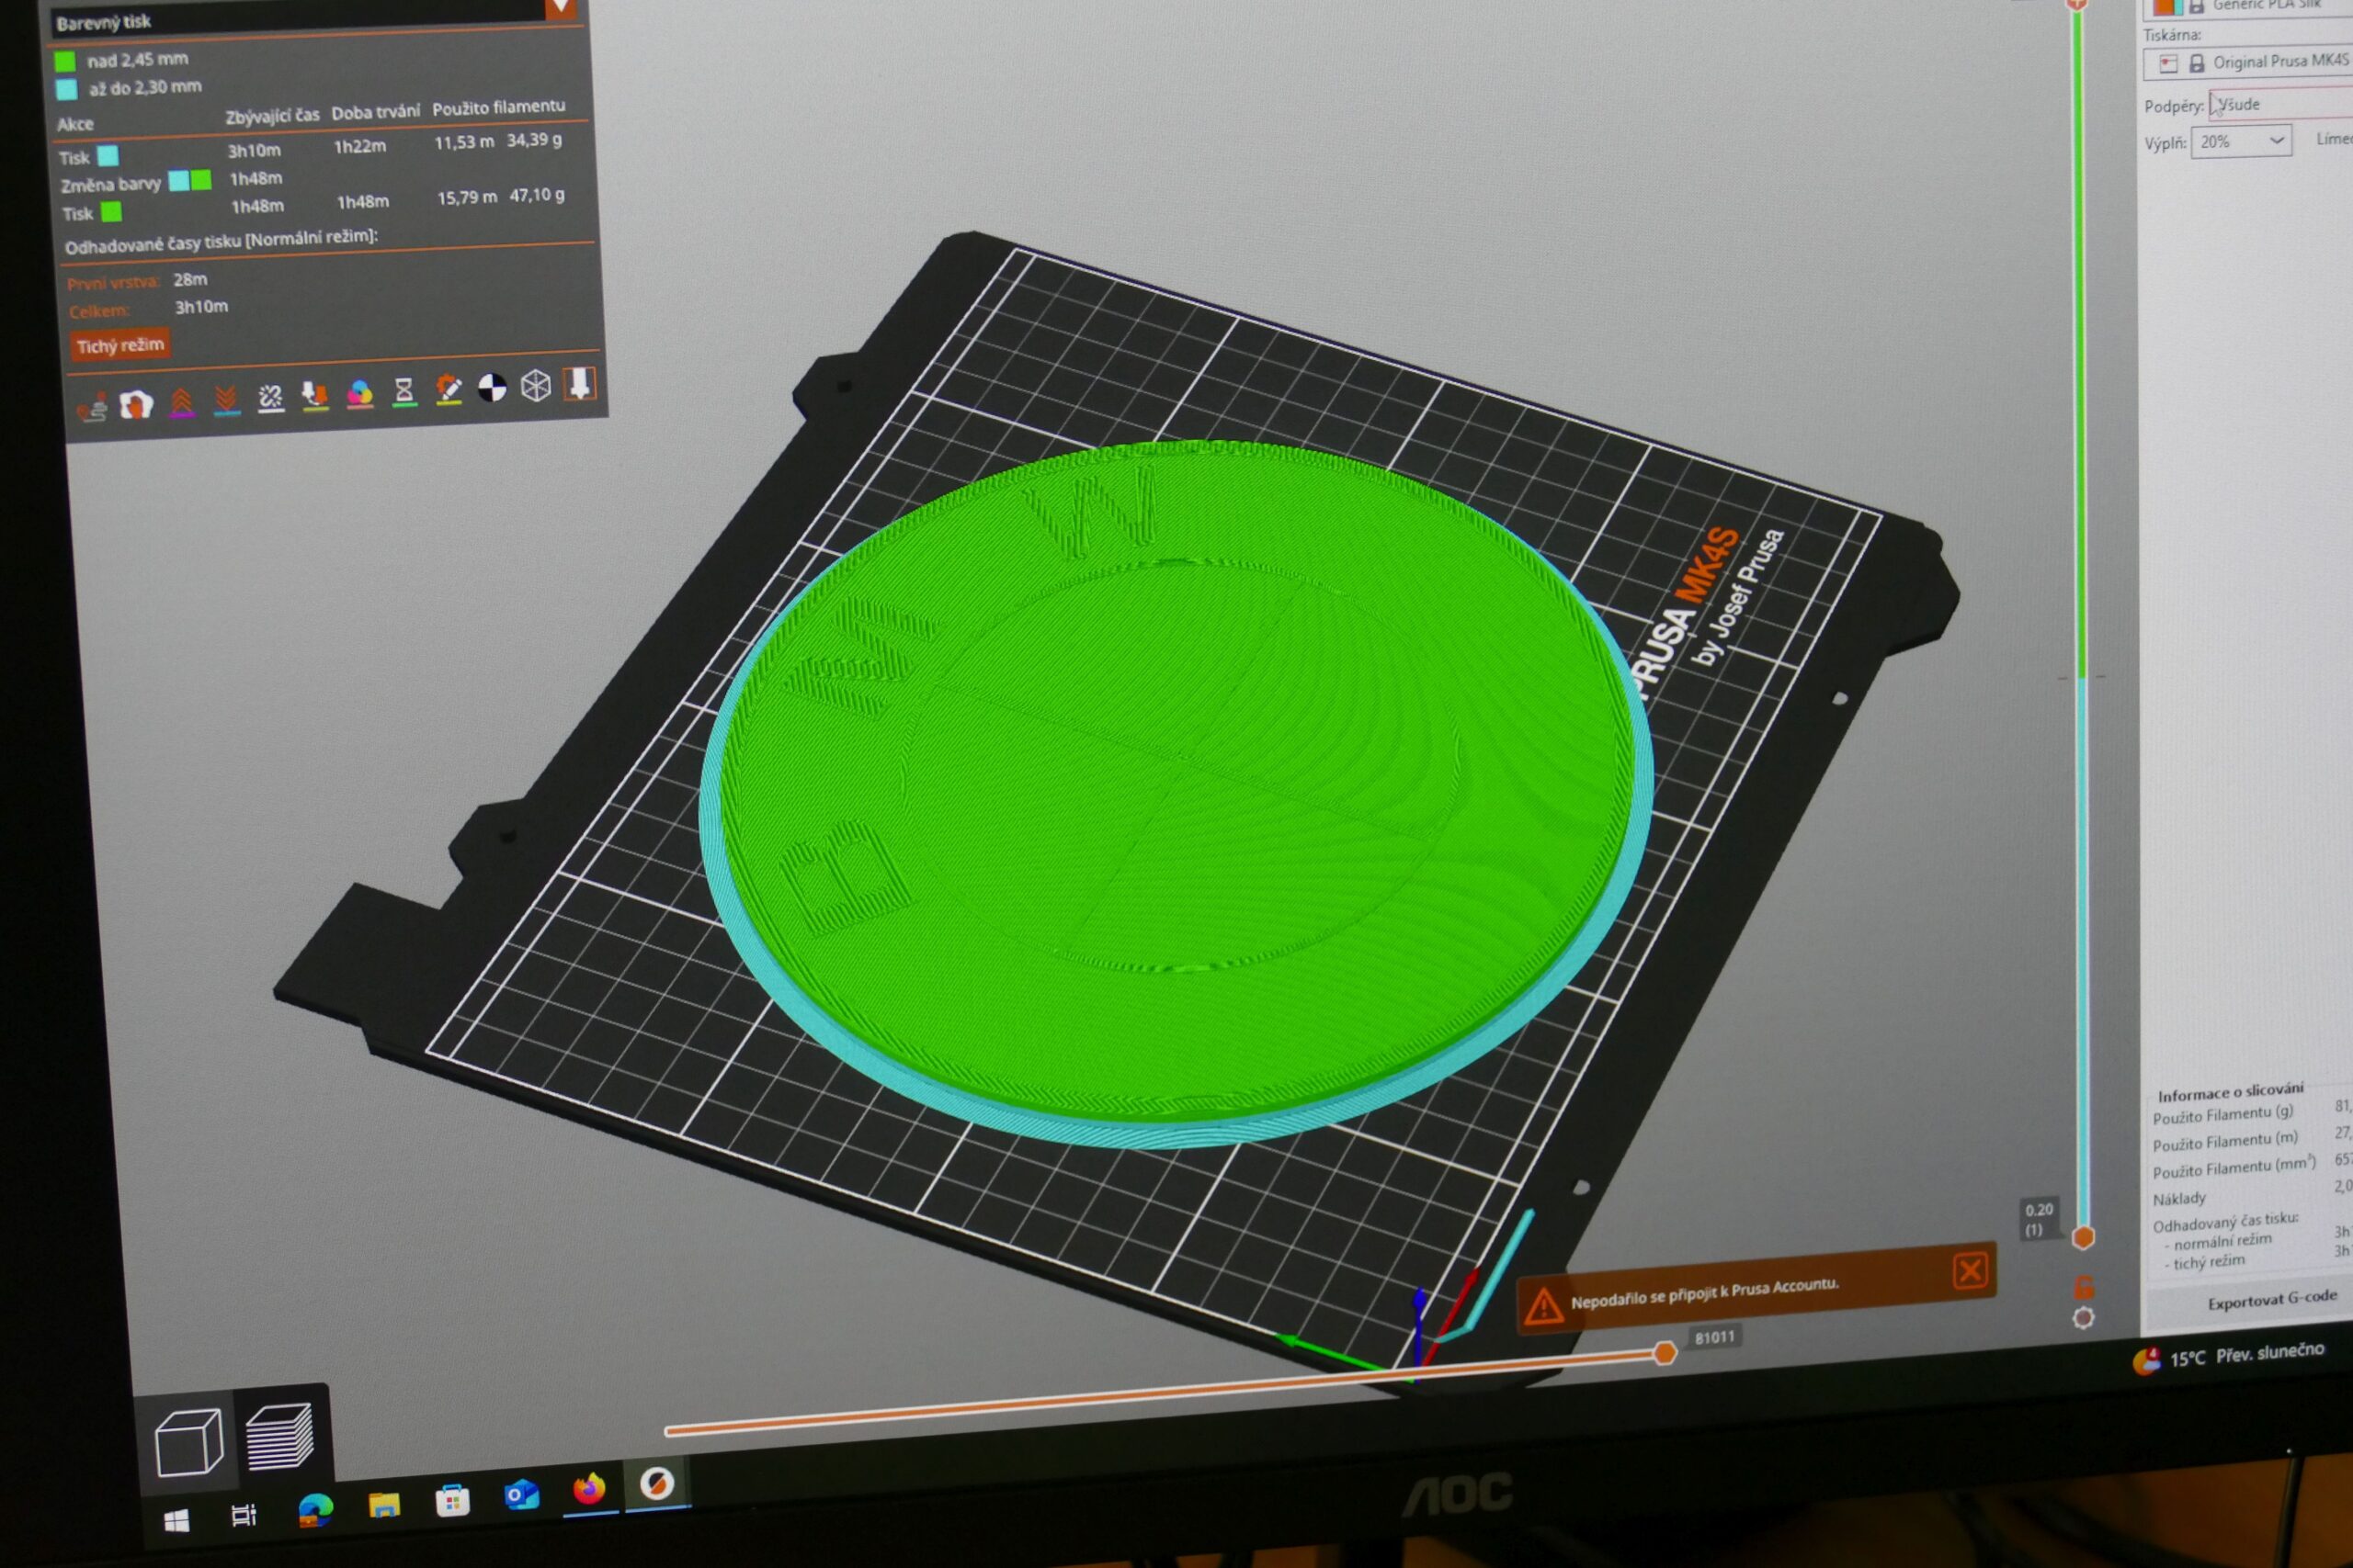Toggle retractions icon in legend toolbar
Viewport: 2353px width, 1568px height.
(x=181, y=402)
